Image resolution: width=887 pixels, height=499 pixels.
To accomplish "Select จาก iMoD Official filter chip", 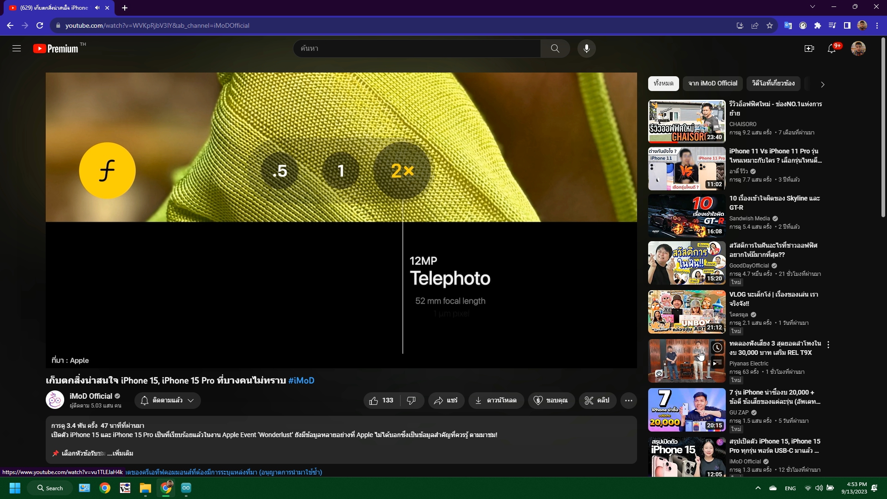I will pos(712,83).
